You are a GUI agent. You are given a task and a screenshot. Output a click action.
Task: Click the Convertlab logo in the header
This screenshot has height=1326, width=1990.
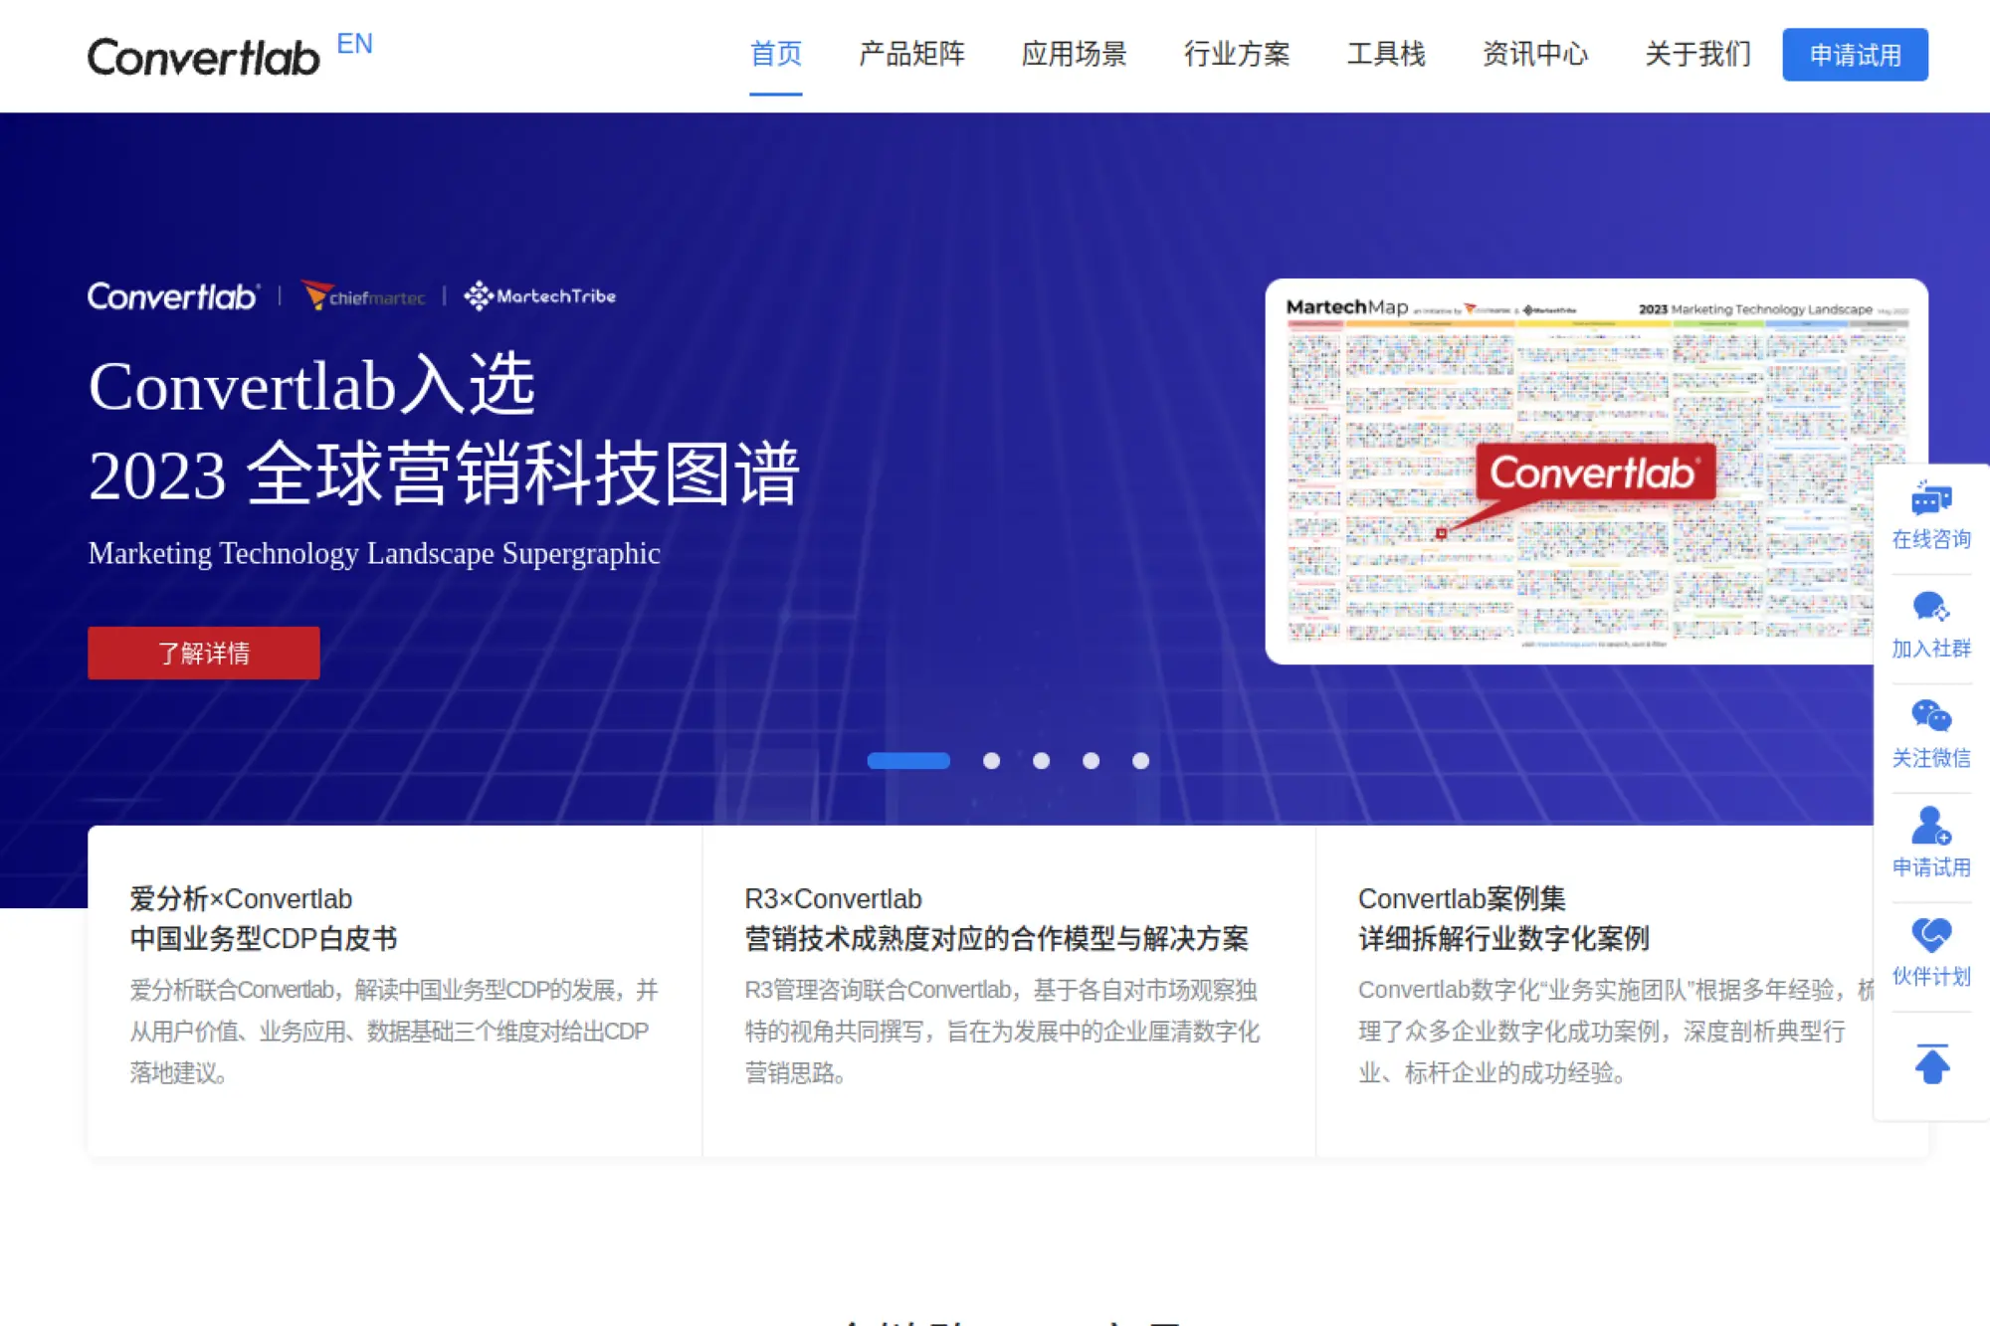(203, 56)
